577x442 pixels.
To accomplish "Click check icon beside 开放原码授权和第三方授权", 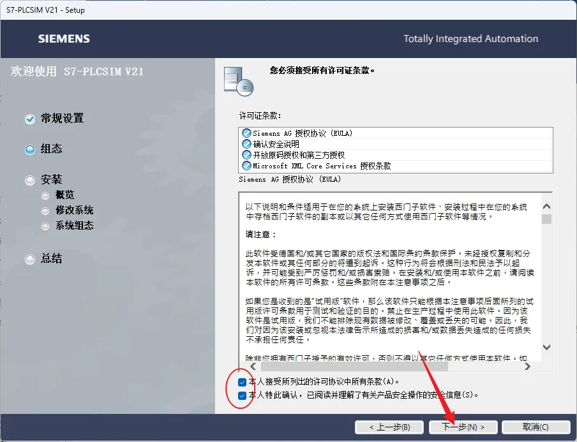I will (246, 155).
